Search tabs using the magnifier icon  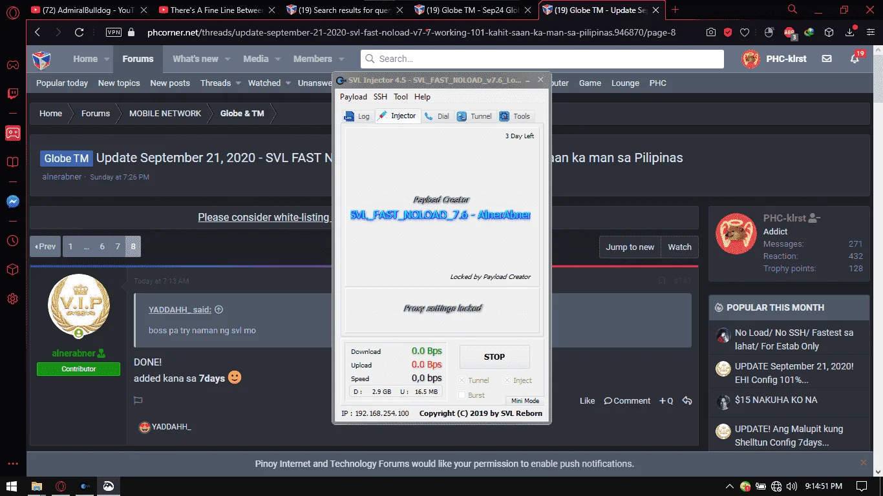pyautogui.click(x=793, y=9)
